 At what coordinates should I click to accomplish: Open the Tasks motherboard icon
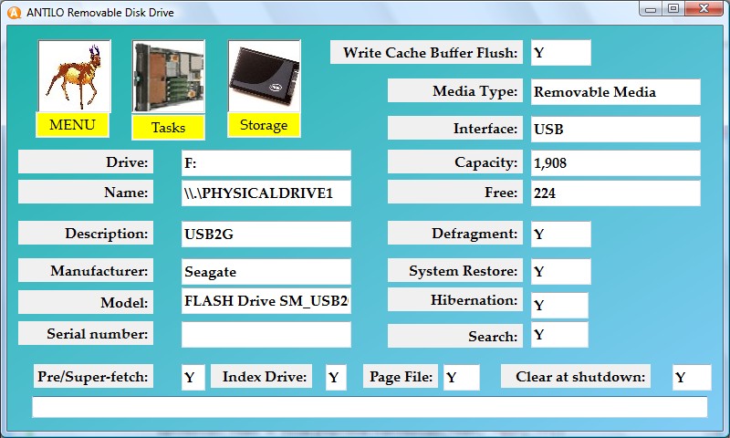168,78
